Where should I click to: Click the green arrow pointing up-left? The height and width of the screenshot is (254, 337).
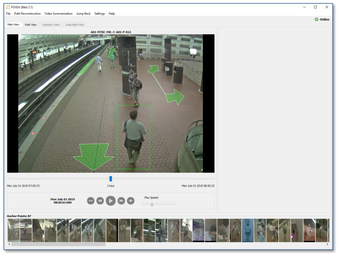[x=153, y=70]
